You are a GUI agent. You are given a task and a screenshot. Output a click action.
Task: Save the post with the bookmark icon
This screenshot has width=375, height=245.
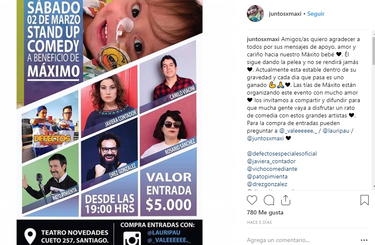pyautogui.click(x=364, y=200)
